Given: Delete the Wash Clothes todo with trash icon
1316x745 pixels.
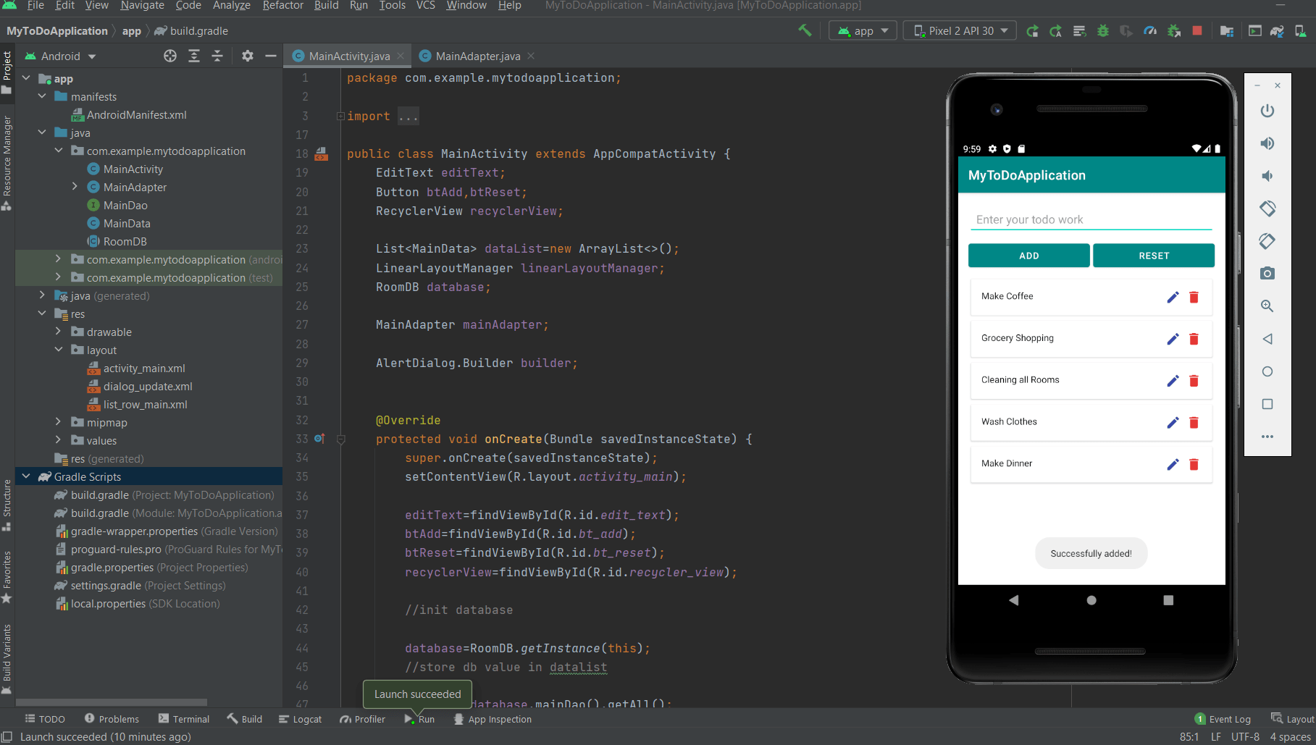Looking at the screenshot, I should click(1194, 422).
